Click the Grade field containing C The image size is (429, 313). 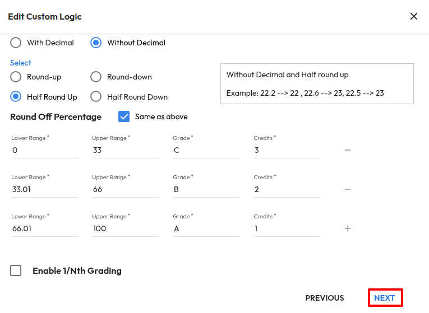[x=206, y=150]
